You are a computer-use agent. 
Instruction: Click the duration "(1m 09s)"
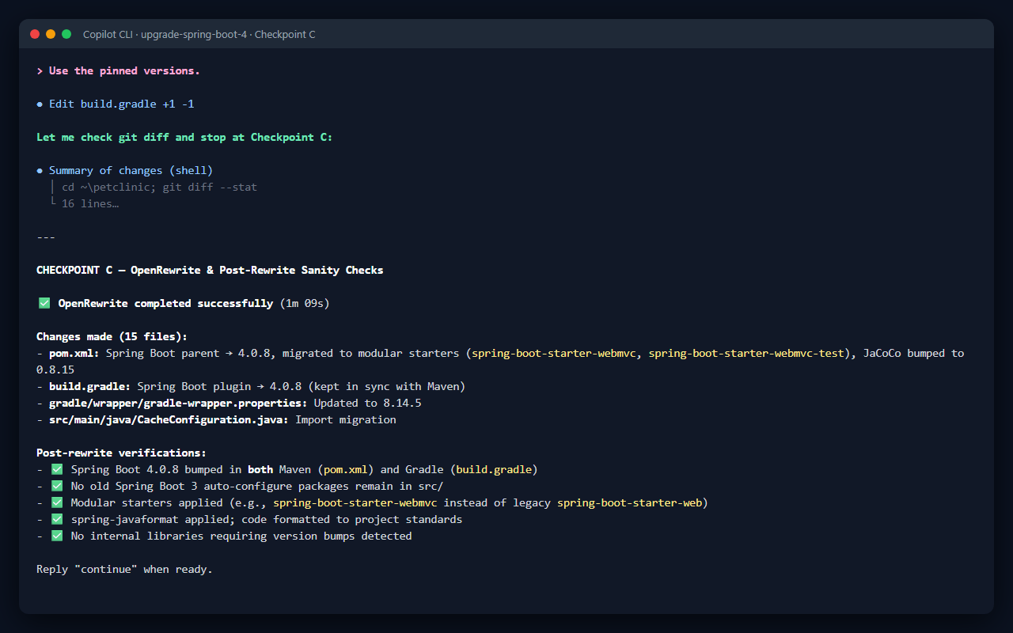click(305, 304)
